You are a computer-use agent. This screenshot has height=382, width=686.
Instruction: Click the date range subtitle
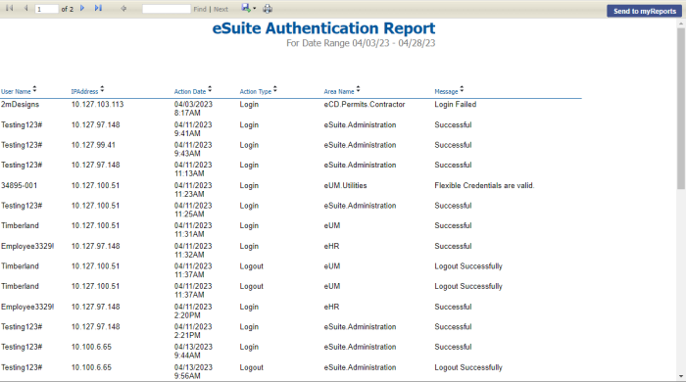pyautogui.click(x=361, y=43)
